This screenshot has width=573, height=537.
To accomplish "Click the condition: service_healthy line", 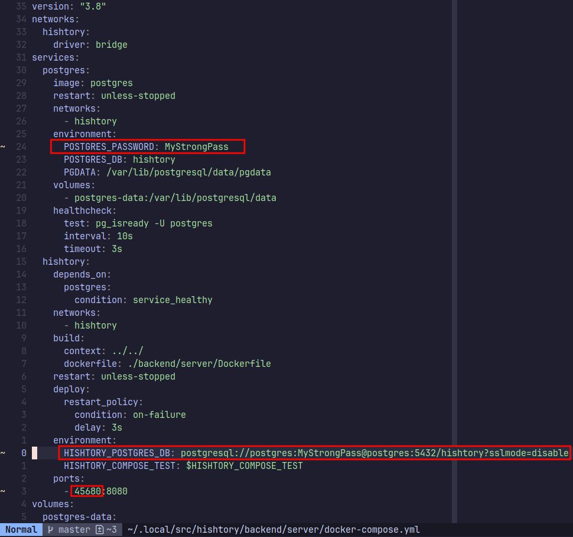I will [144, 300].
